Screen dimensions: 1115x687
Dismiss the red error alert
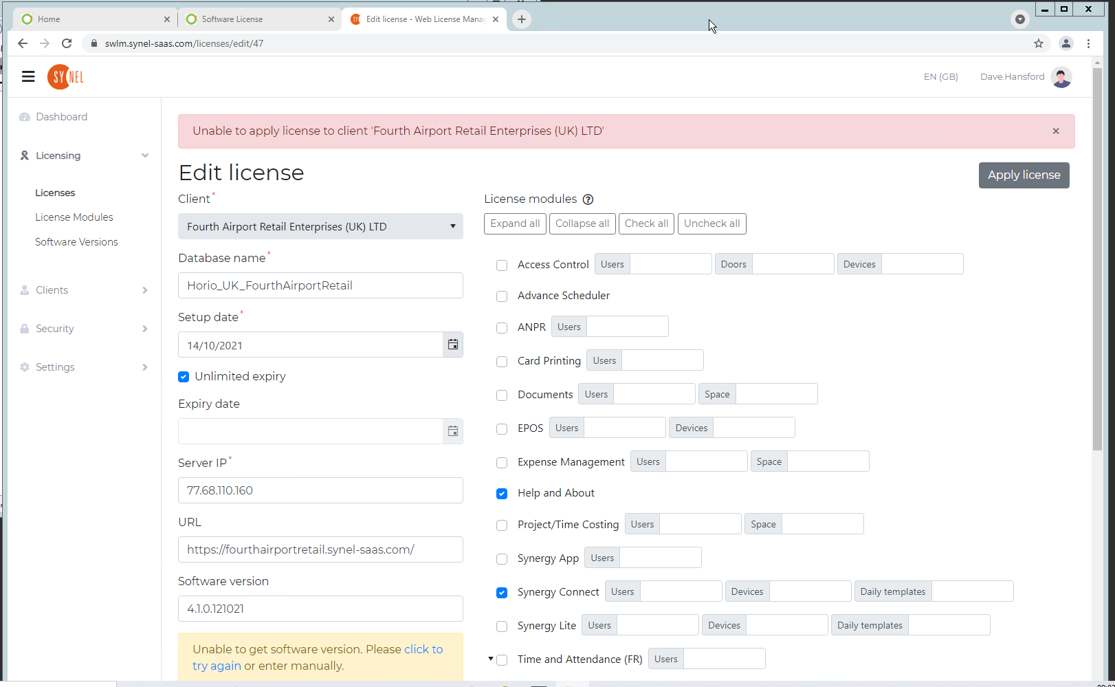click(1056, 131)
